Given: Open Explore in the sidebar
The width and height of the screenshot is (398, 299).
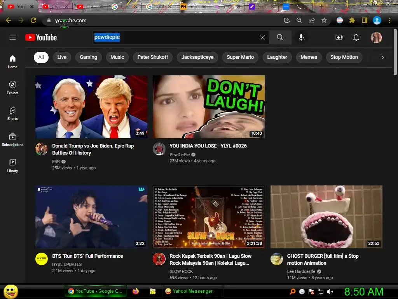Looking at the screenshot, I should point(12,88).
